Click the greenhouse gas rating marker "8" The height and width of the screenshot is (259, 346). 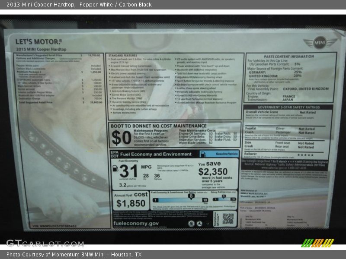(191, 196)
